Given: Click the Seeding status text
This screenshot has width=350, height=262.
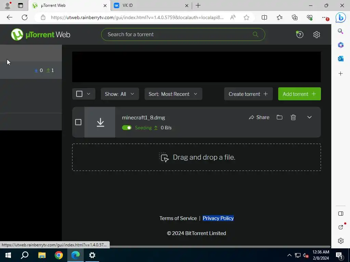Looking at the screenshot, I should pyautogui.click(x=143, y=128).
